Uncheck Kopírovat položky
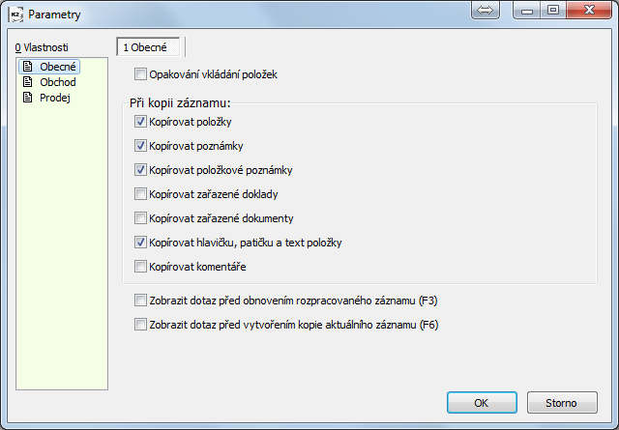619x430 pixels. click(140, 122)
